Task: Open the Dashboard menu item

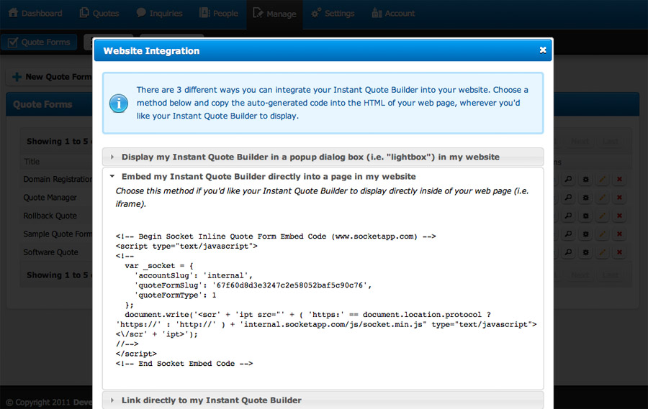Action: 35,13
